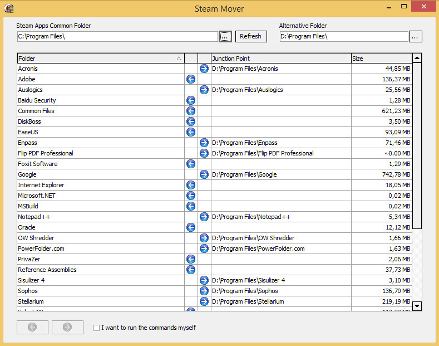Maximize the Steam Mover window
The height and width of the screenshot is (346, 439).
404,7
